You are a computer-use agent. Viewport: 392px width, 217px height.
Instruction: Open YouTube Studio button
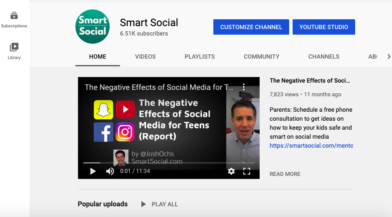[x=324, y=27]
